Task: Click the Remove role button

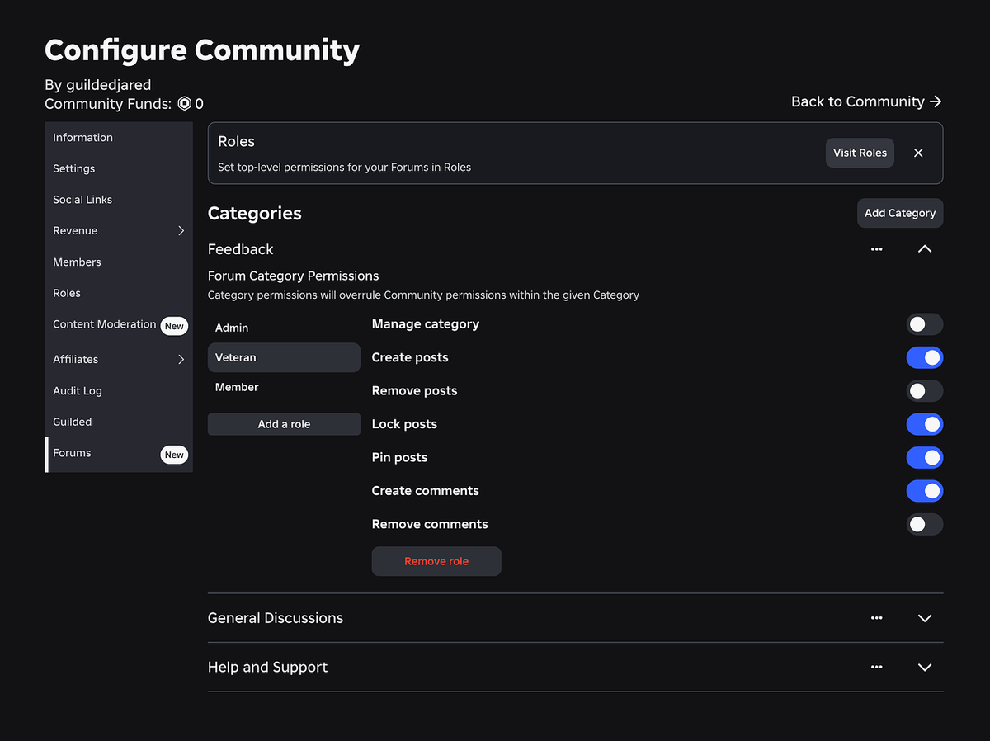Action: (x=436, y=561)
